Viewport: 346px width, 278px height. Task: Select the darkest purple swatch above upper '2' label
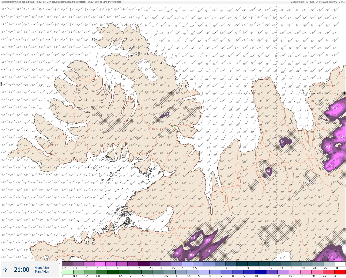tap(144, 264)
